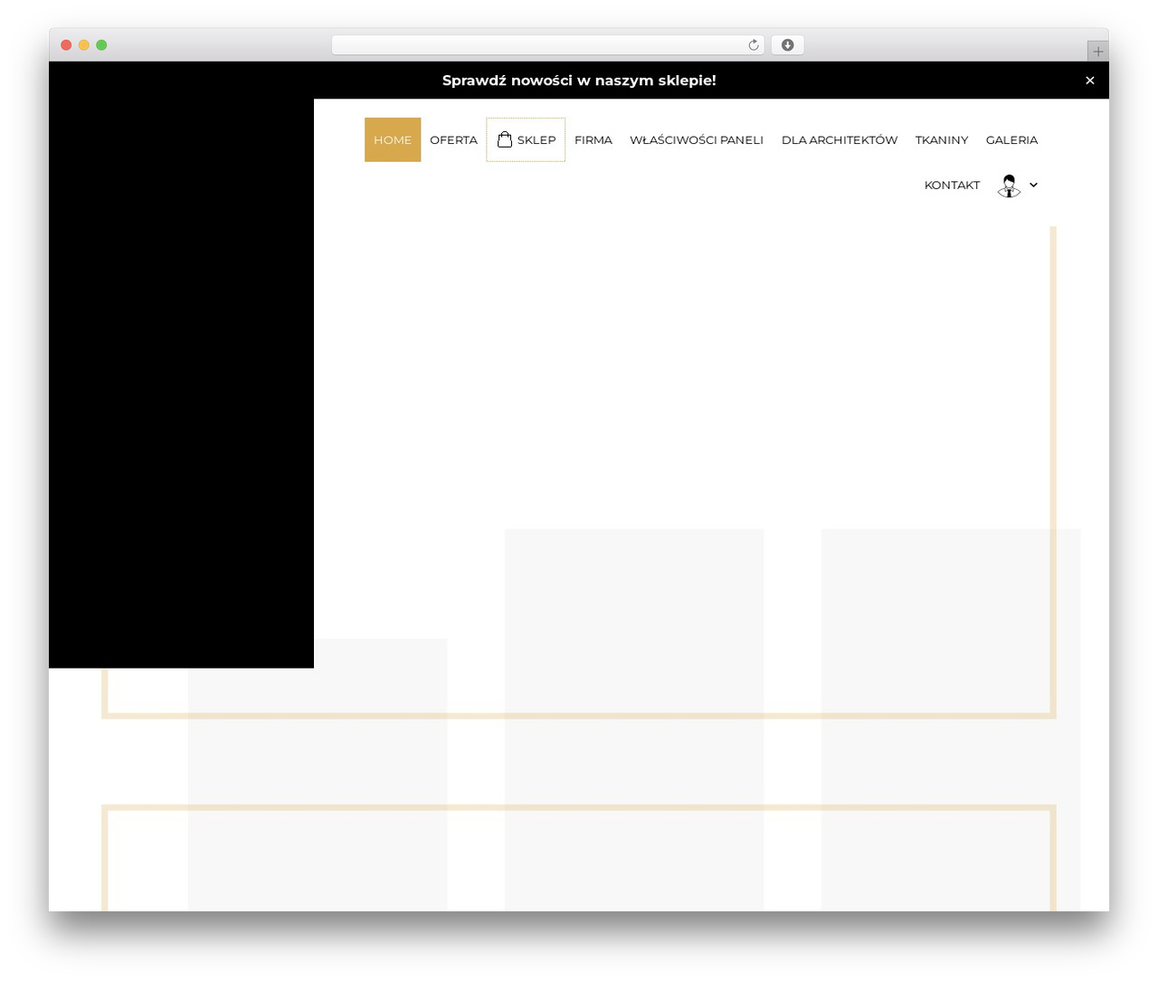1158x981 pixels.
Task: Click the browser reload icon
Action: (x=754, y=45)
